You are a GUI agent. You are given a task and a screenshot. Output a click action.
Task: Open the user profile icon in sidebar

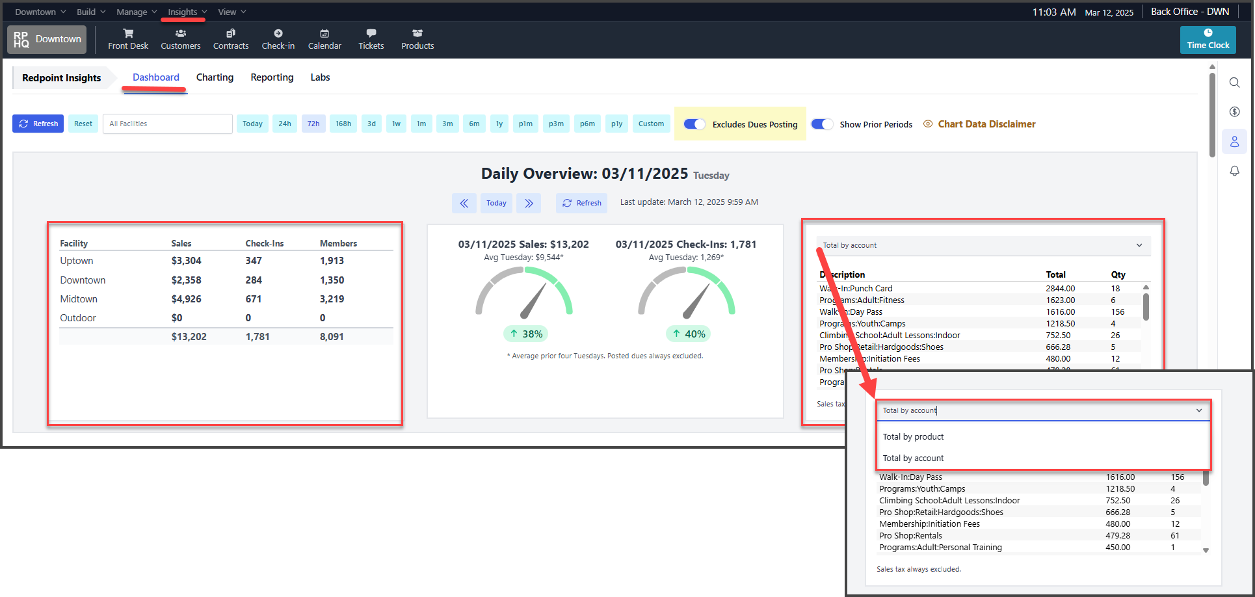1234,142
